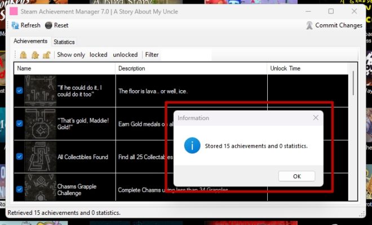Screen dimensions: 372x225
Task: Click the Commit Changes tower icon
Action: coord(309,25)
